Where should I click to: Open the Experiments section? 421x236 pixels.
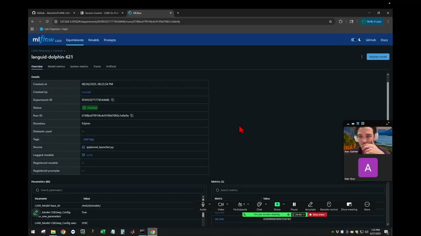[x=75, y=40]
